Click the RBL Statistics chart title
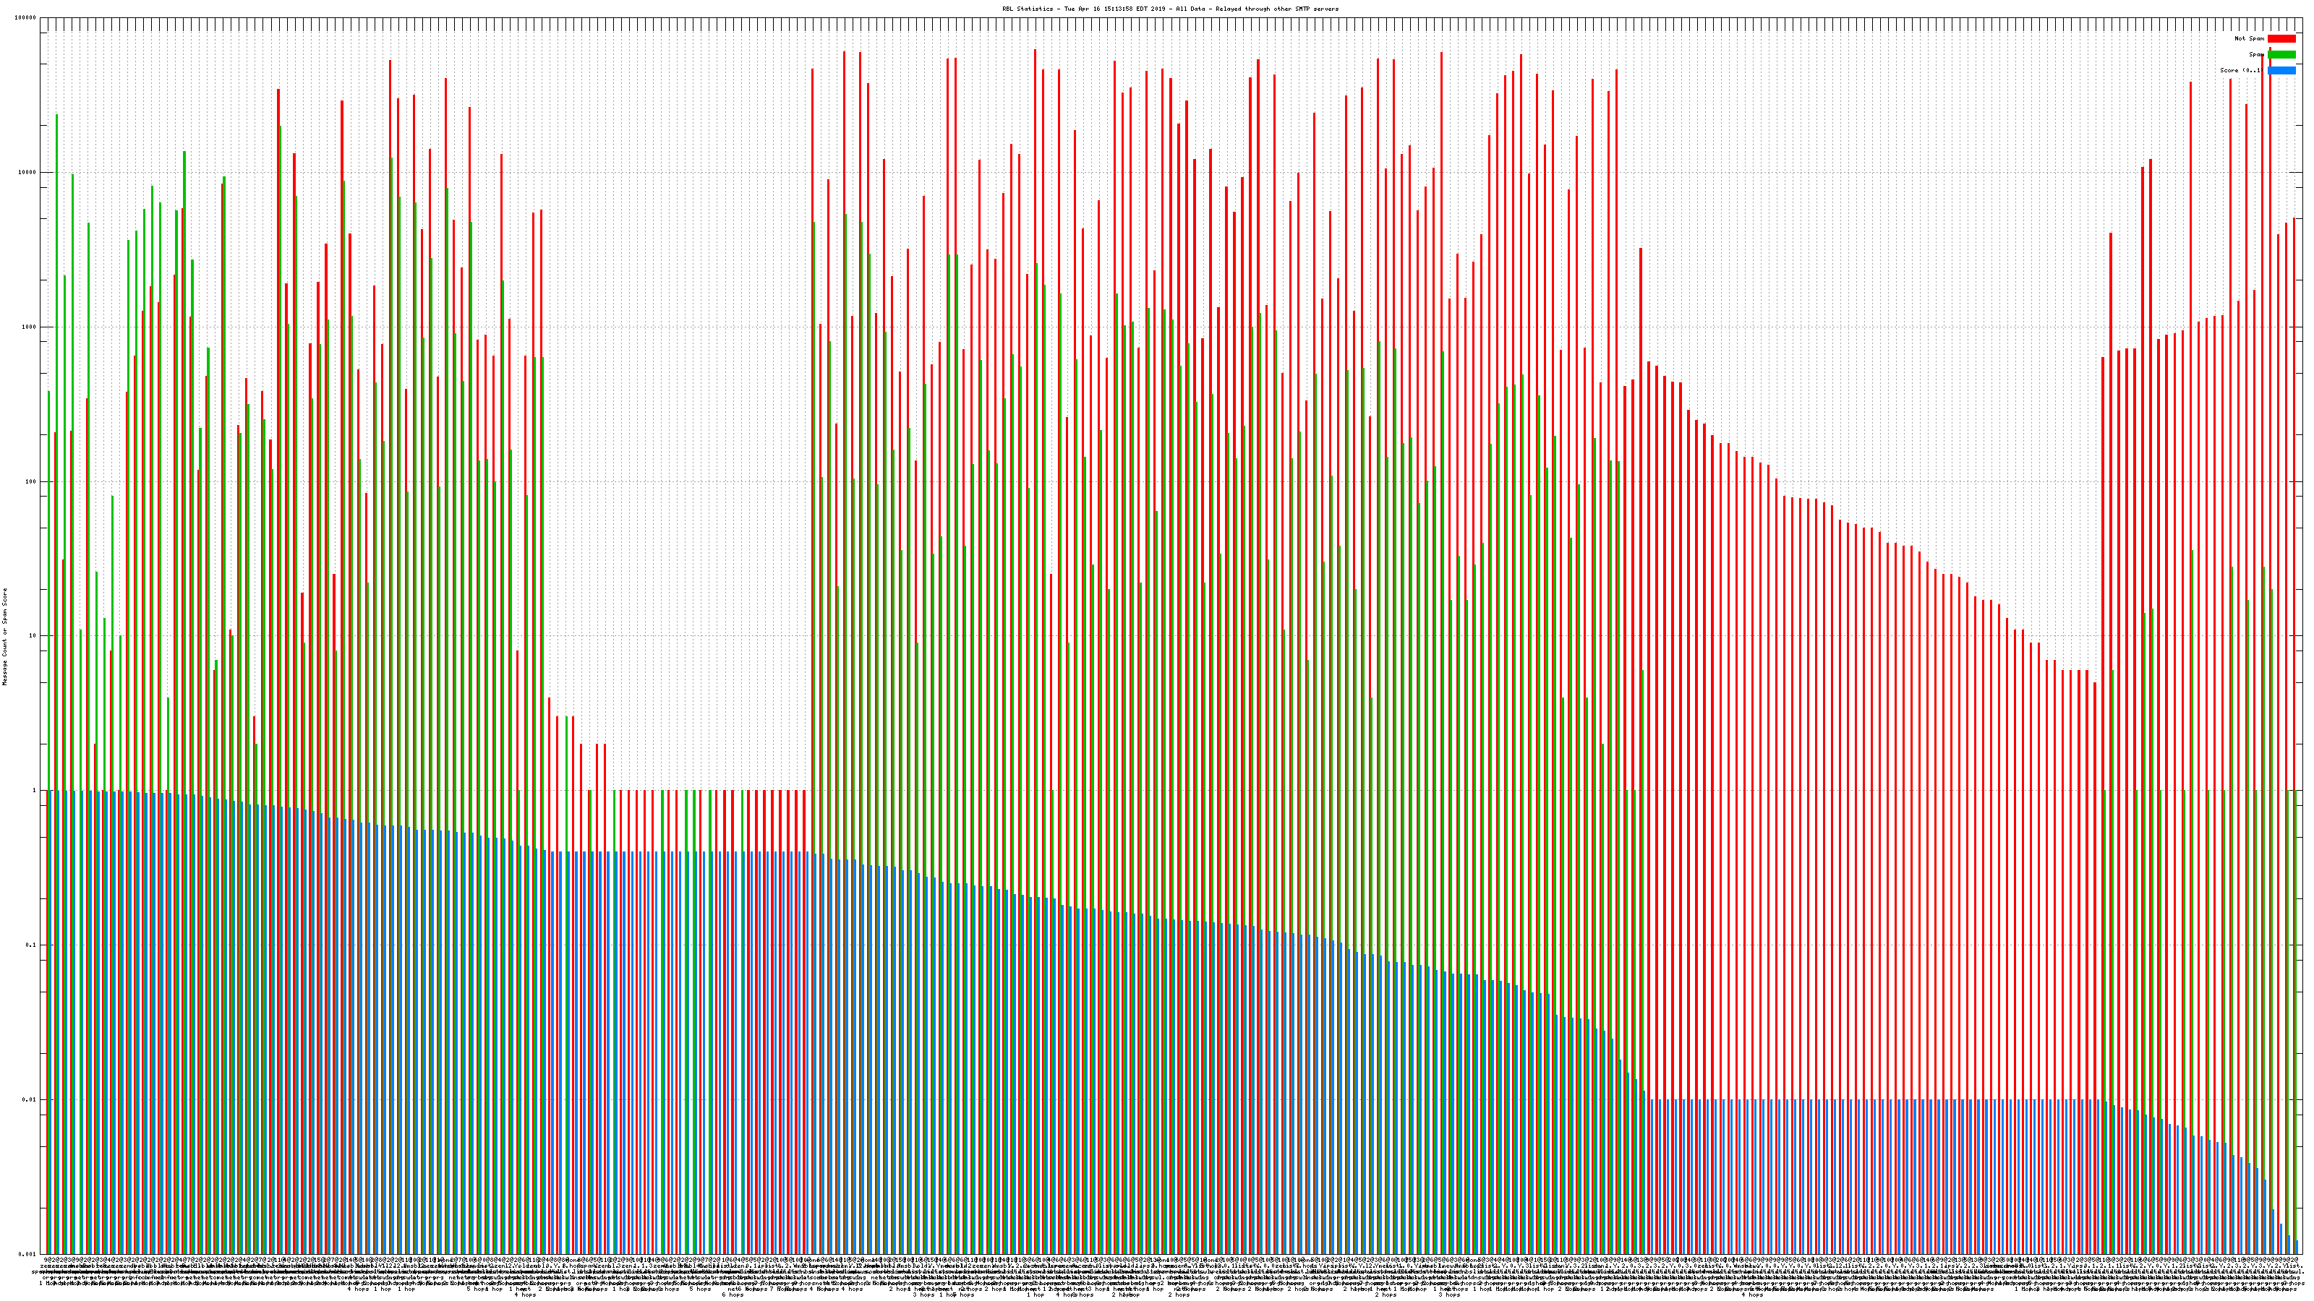 coord(1169,9)
